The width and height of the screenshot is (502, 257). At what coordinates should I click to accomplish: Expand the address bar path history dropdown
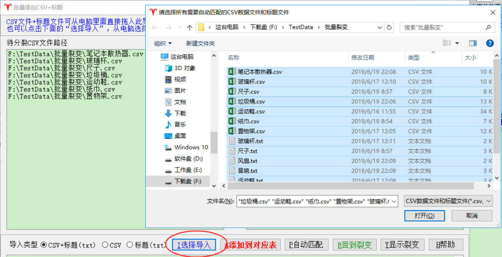[x=380, y=28]
